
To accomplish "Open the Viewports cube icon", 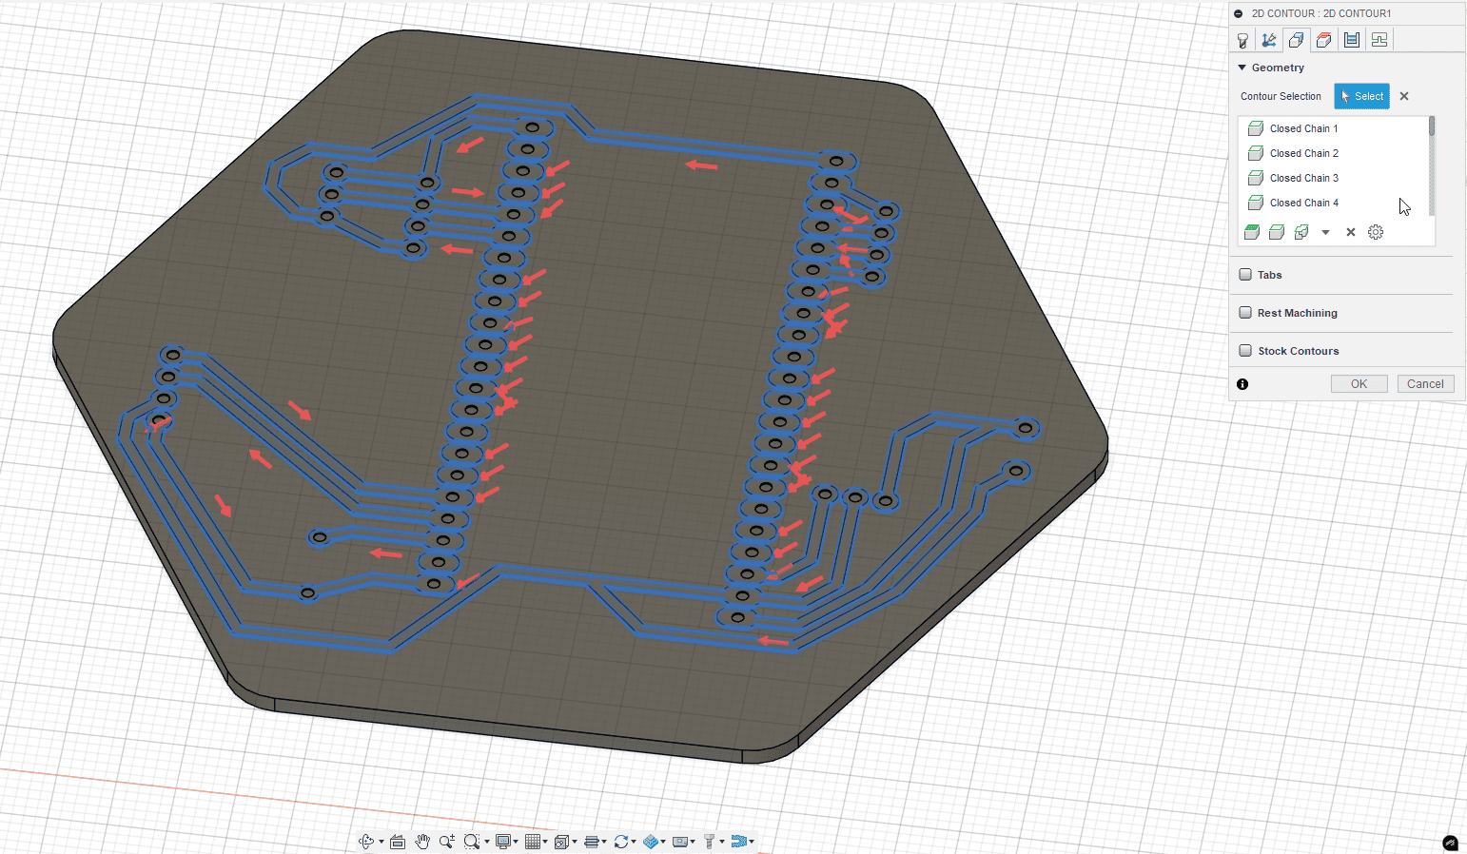I will [561, 842].
